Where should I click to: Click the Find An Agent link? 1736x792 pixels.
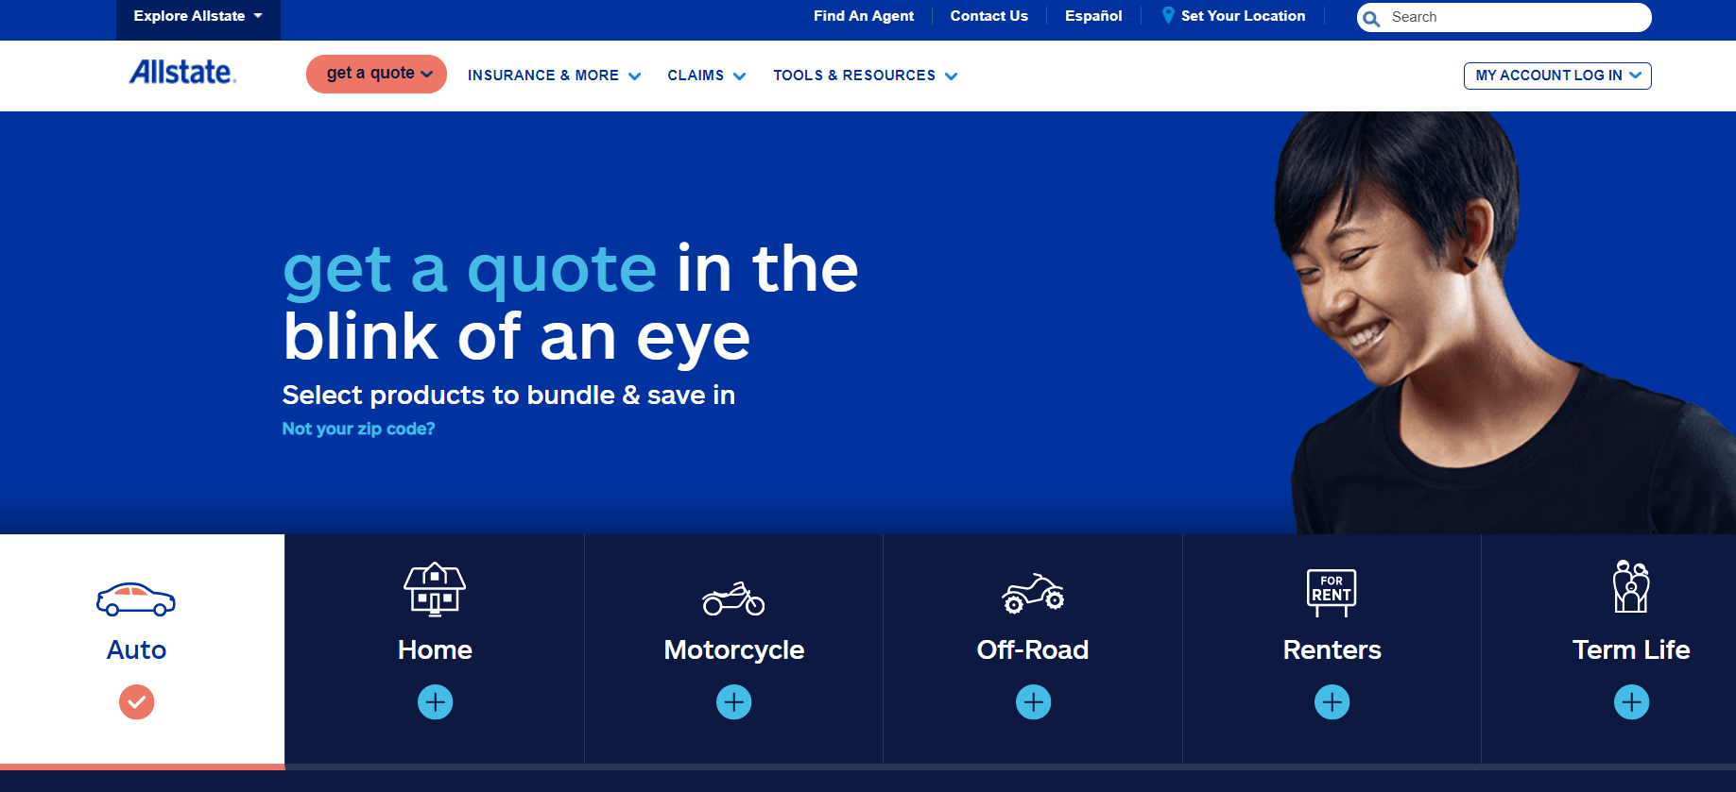click(864, 16)
